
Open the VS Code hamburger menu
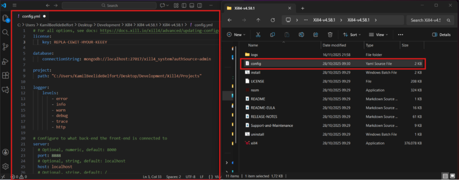(x=15, y=5)
